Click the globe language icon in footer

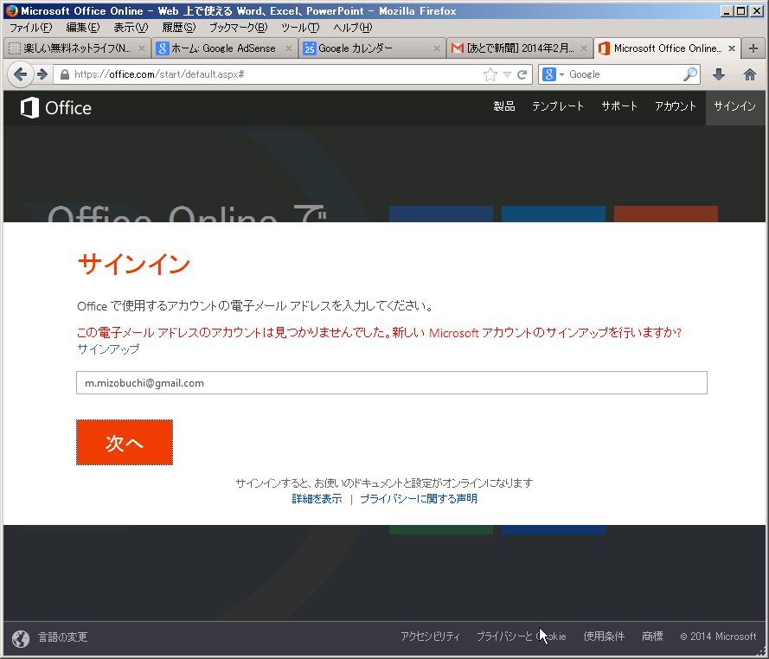point(21,638)
